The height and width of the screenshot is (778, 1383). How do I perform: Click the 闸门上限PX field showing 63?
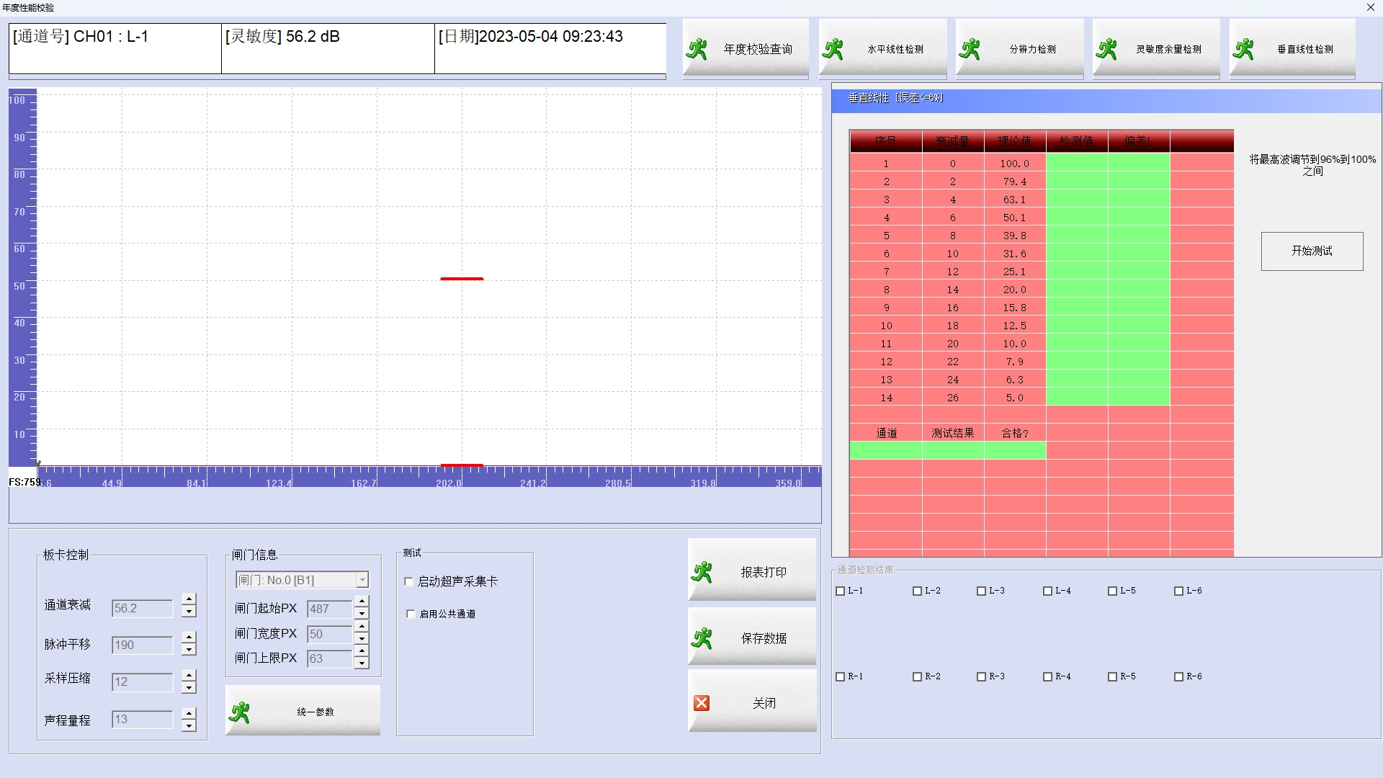329,658
